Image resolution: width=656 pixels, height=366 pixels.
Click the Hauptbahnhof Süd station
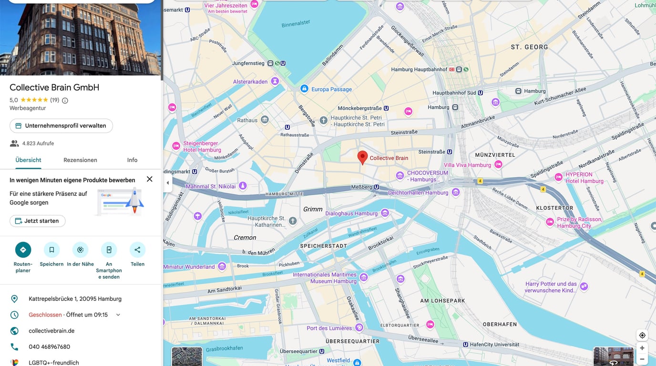[458, 93]
